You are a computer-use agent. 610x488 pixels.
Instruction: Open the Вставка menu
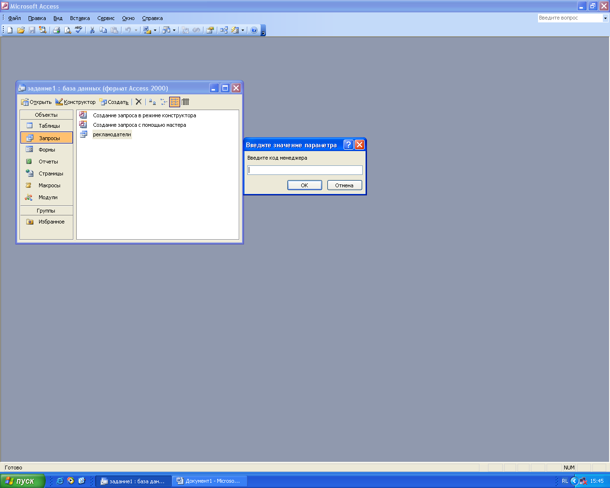tap(80, 18)
